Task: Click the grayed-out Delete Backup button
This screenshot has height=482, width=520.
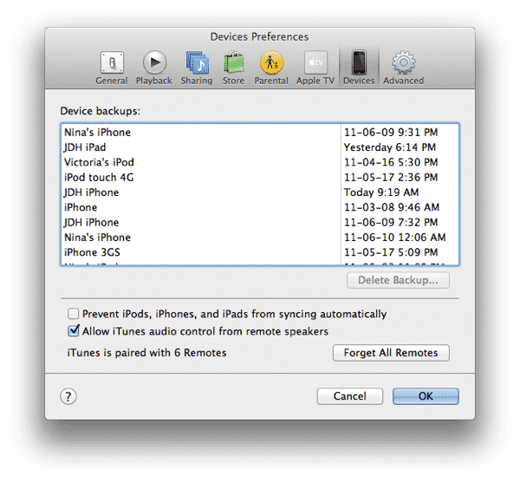Action: 398,280
